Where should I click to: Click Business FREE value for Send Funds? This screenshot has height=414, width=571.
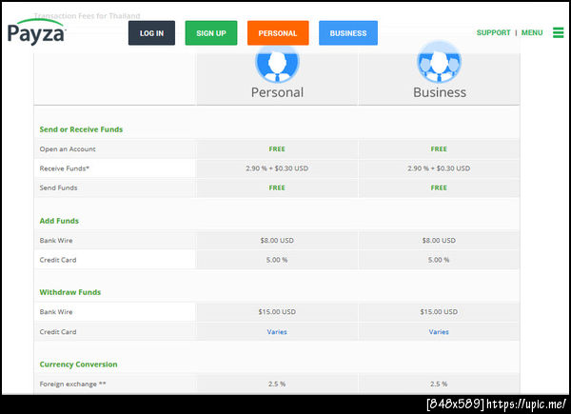439,187
